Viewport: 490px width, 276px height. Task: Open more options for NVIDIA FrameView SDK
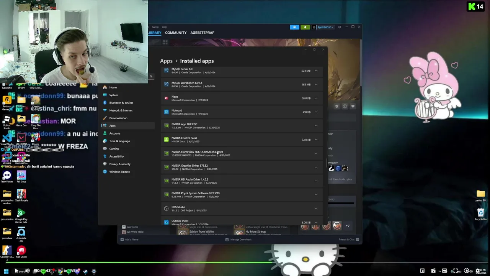pos(316,153)
